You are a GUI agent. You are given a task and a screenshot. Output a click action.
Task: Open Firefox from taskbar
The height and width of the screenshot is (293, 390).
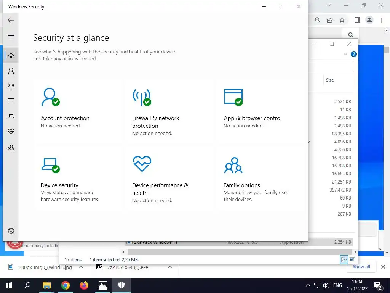(84, 285)
